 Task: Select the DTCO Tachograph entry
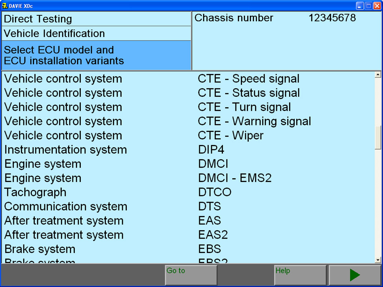[214, 192]
